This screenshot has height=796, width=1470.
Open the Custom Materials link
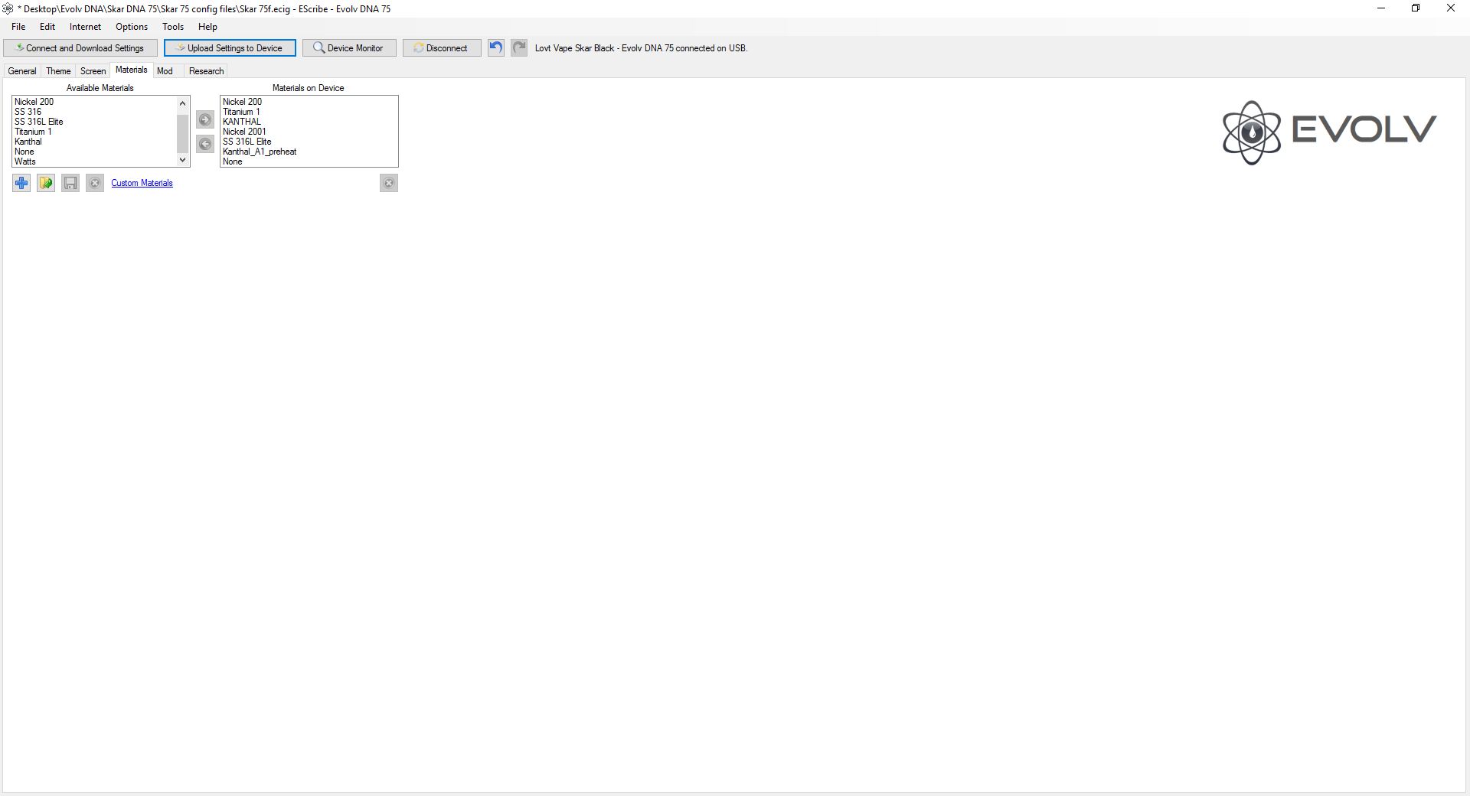[x=142, y=183]
